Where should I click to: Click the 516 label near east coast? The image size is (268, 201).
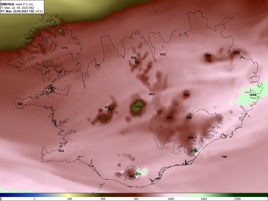(x=236, y=53)
